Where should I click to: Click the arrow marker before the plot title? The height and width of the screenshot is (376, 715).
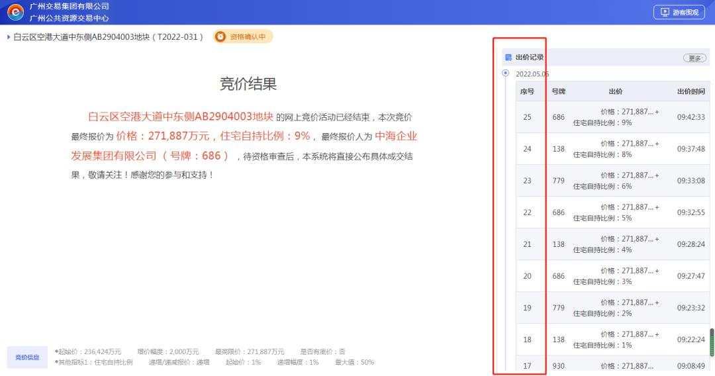click(9, 37)
